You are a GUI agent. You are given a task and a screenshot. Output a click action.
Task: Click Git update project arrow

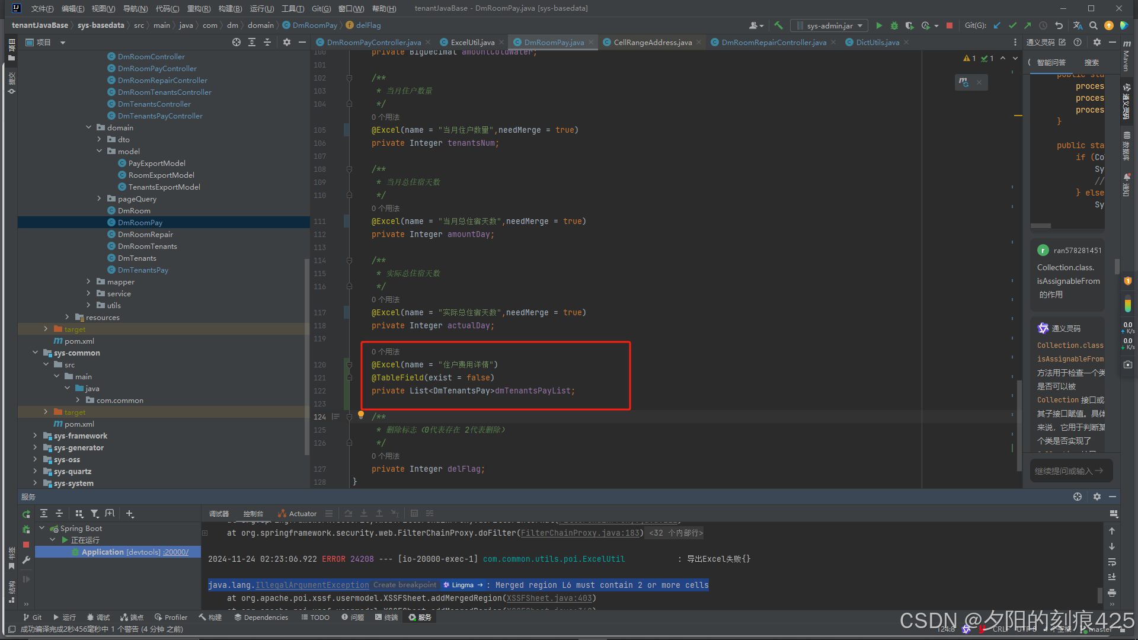[x=997, y=25]
